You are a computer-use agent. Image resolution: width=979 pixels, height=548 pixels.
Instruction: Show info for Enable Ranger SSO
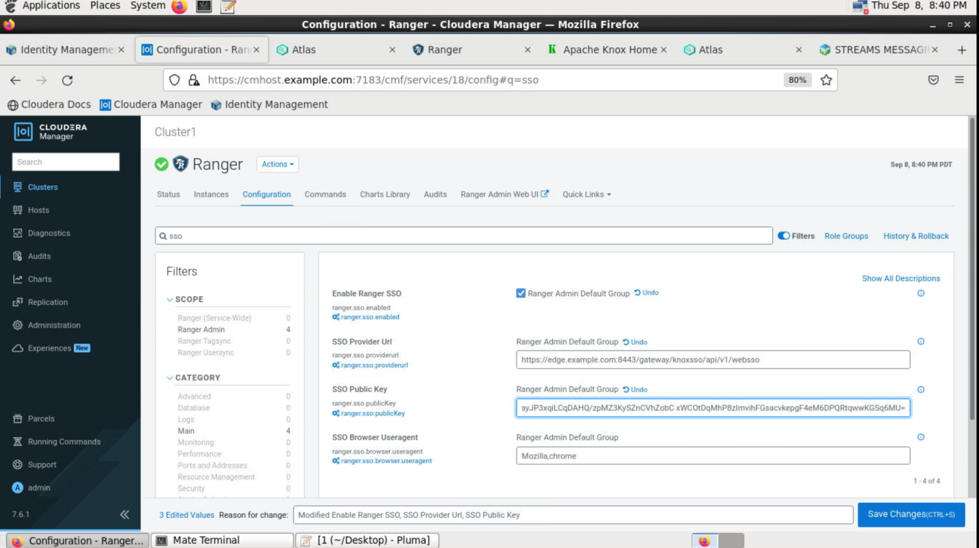coord(921,293)
